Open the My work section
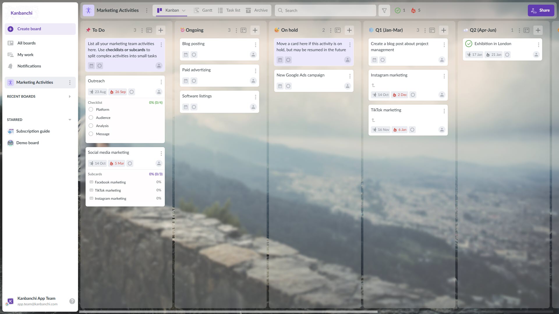 [x=25, y=55]
